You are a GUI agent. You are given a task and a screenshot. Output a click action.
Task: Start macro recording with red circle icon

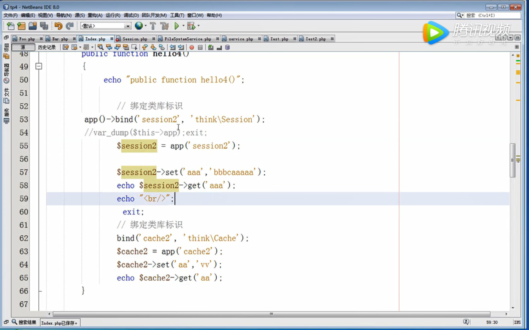192,47
